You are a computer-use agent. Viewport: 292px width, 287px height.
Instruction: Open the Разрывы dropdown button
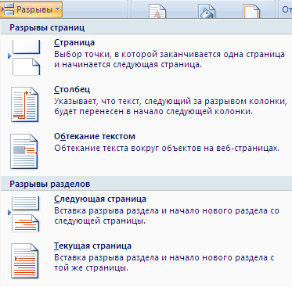point(31,9)
